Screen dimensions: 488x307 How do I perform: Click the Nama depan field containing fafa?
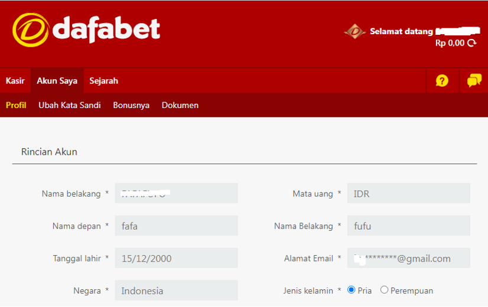coord(177,226)
